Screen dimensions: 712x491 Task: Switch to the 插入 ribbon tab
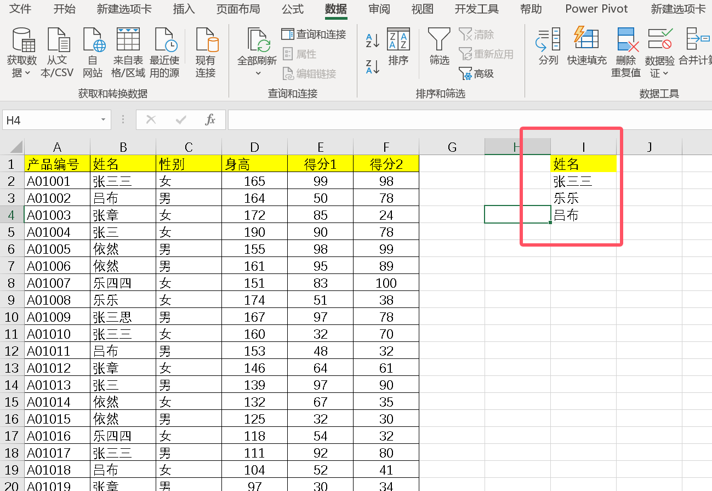click(x=184, y=9)
